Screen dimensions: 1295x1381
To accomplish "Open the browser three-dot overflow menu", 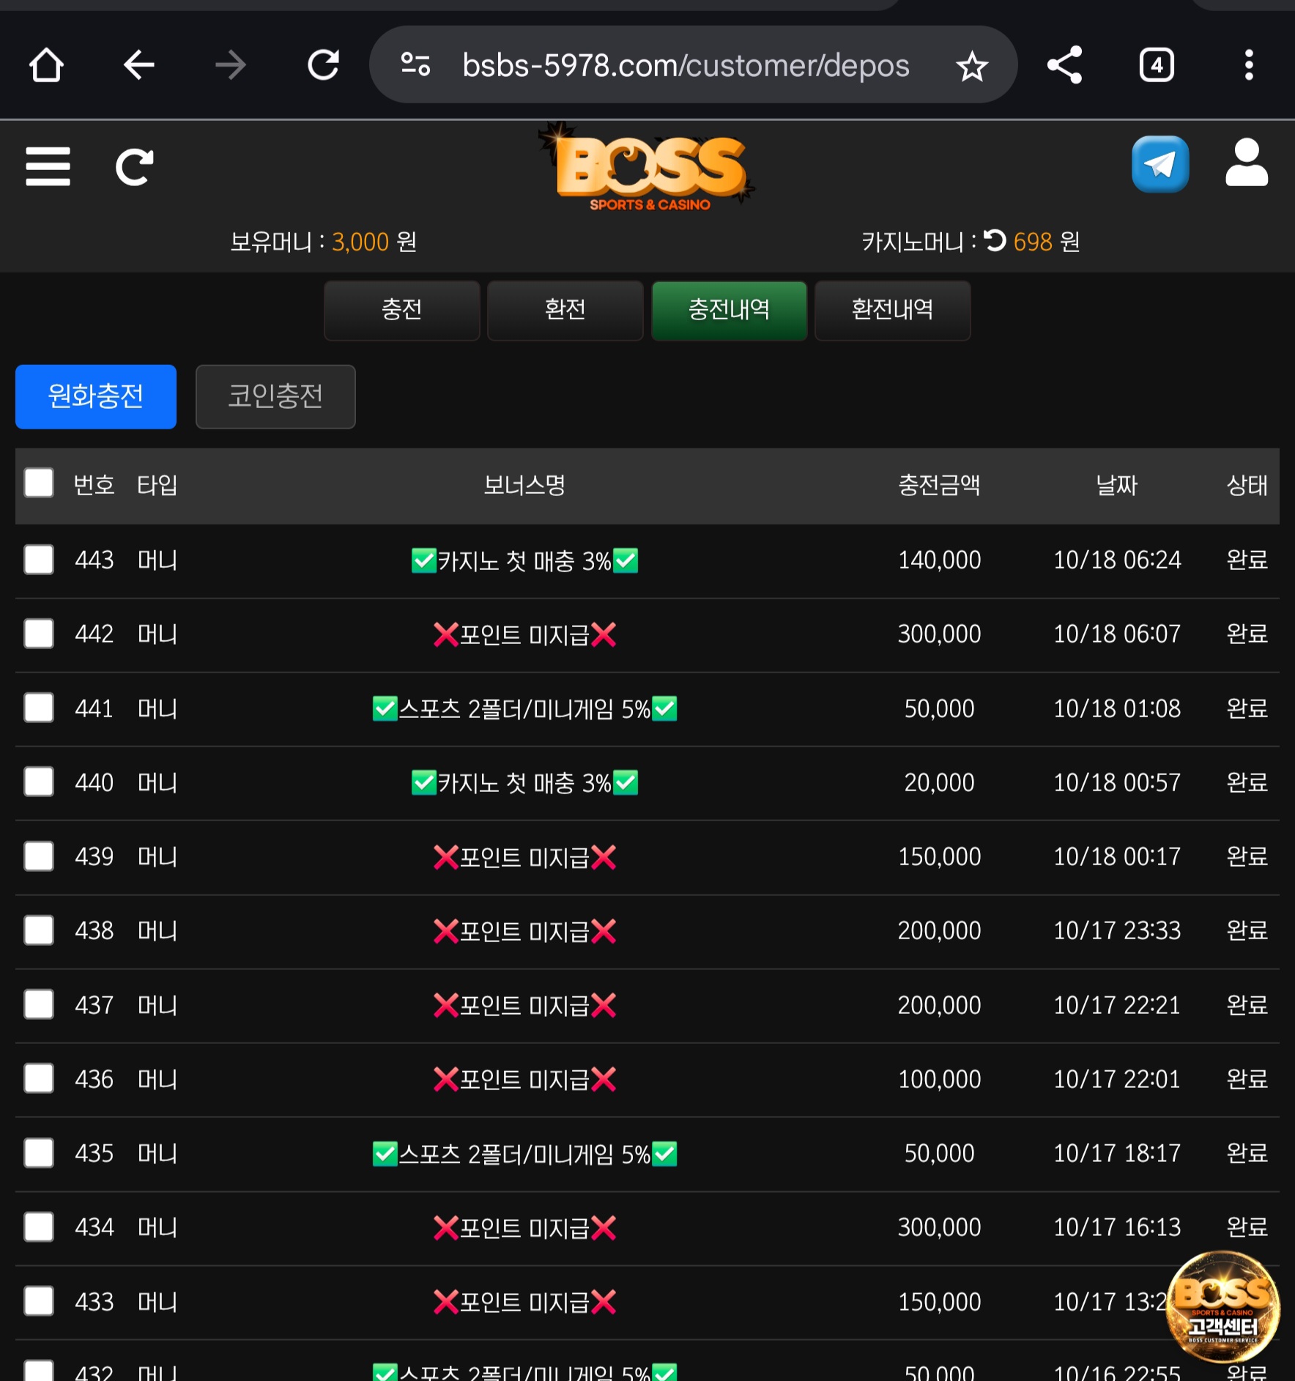I will pos(1249,65).
